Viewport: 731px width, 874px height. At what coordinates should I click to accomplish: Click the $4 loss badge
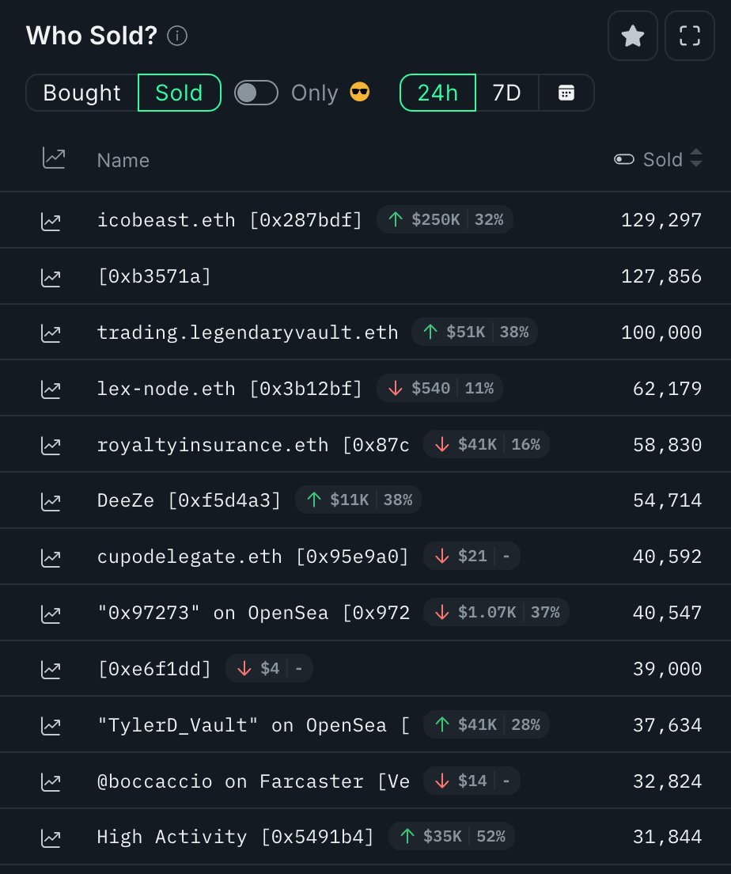point(269,667)
